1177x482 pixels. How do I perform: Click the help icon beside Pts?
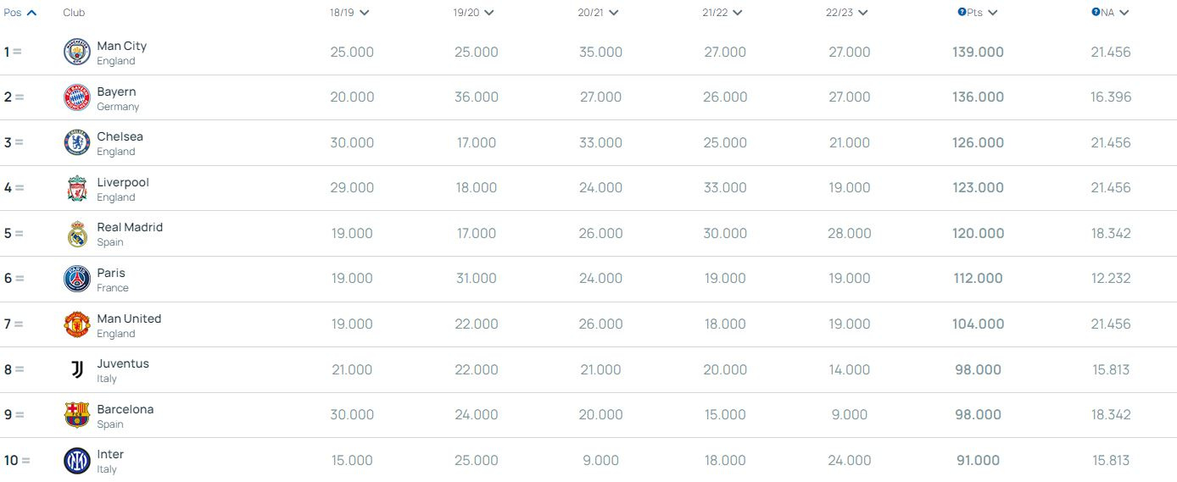pos(962,13)
